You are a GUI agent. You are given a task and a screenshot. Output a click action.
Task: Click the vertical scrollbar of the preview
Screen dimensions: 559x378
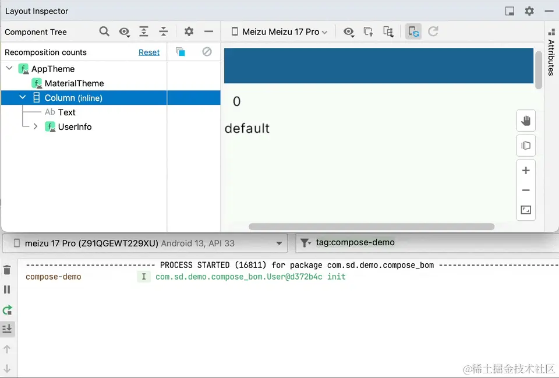point(538,70)
